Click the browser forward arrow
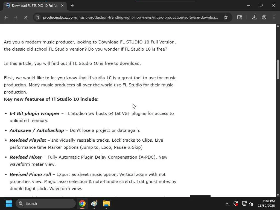 click(x=16, y=17)
